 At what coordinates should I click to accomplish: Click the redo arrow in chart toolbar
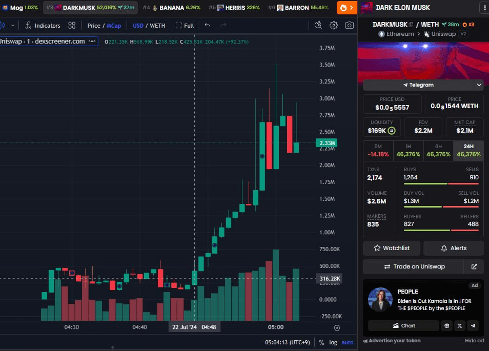pyautogui.click(x=223, y=26)
